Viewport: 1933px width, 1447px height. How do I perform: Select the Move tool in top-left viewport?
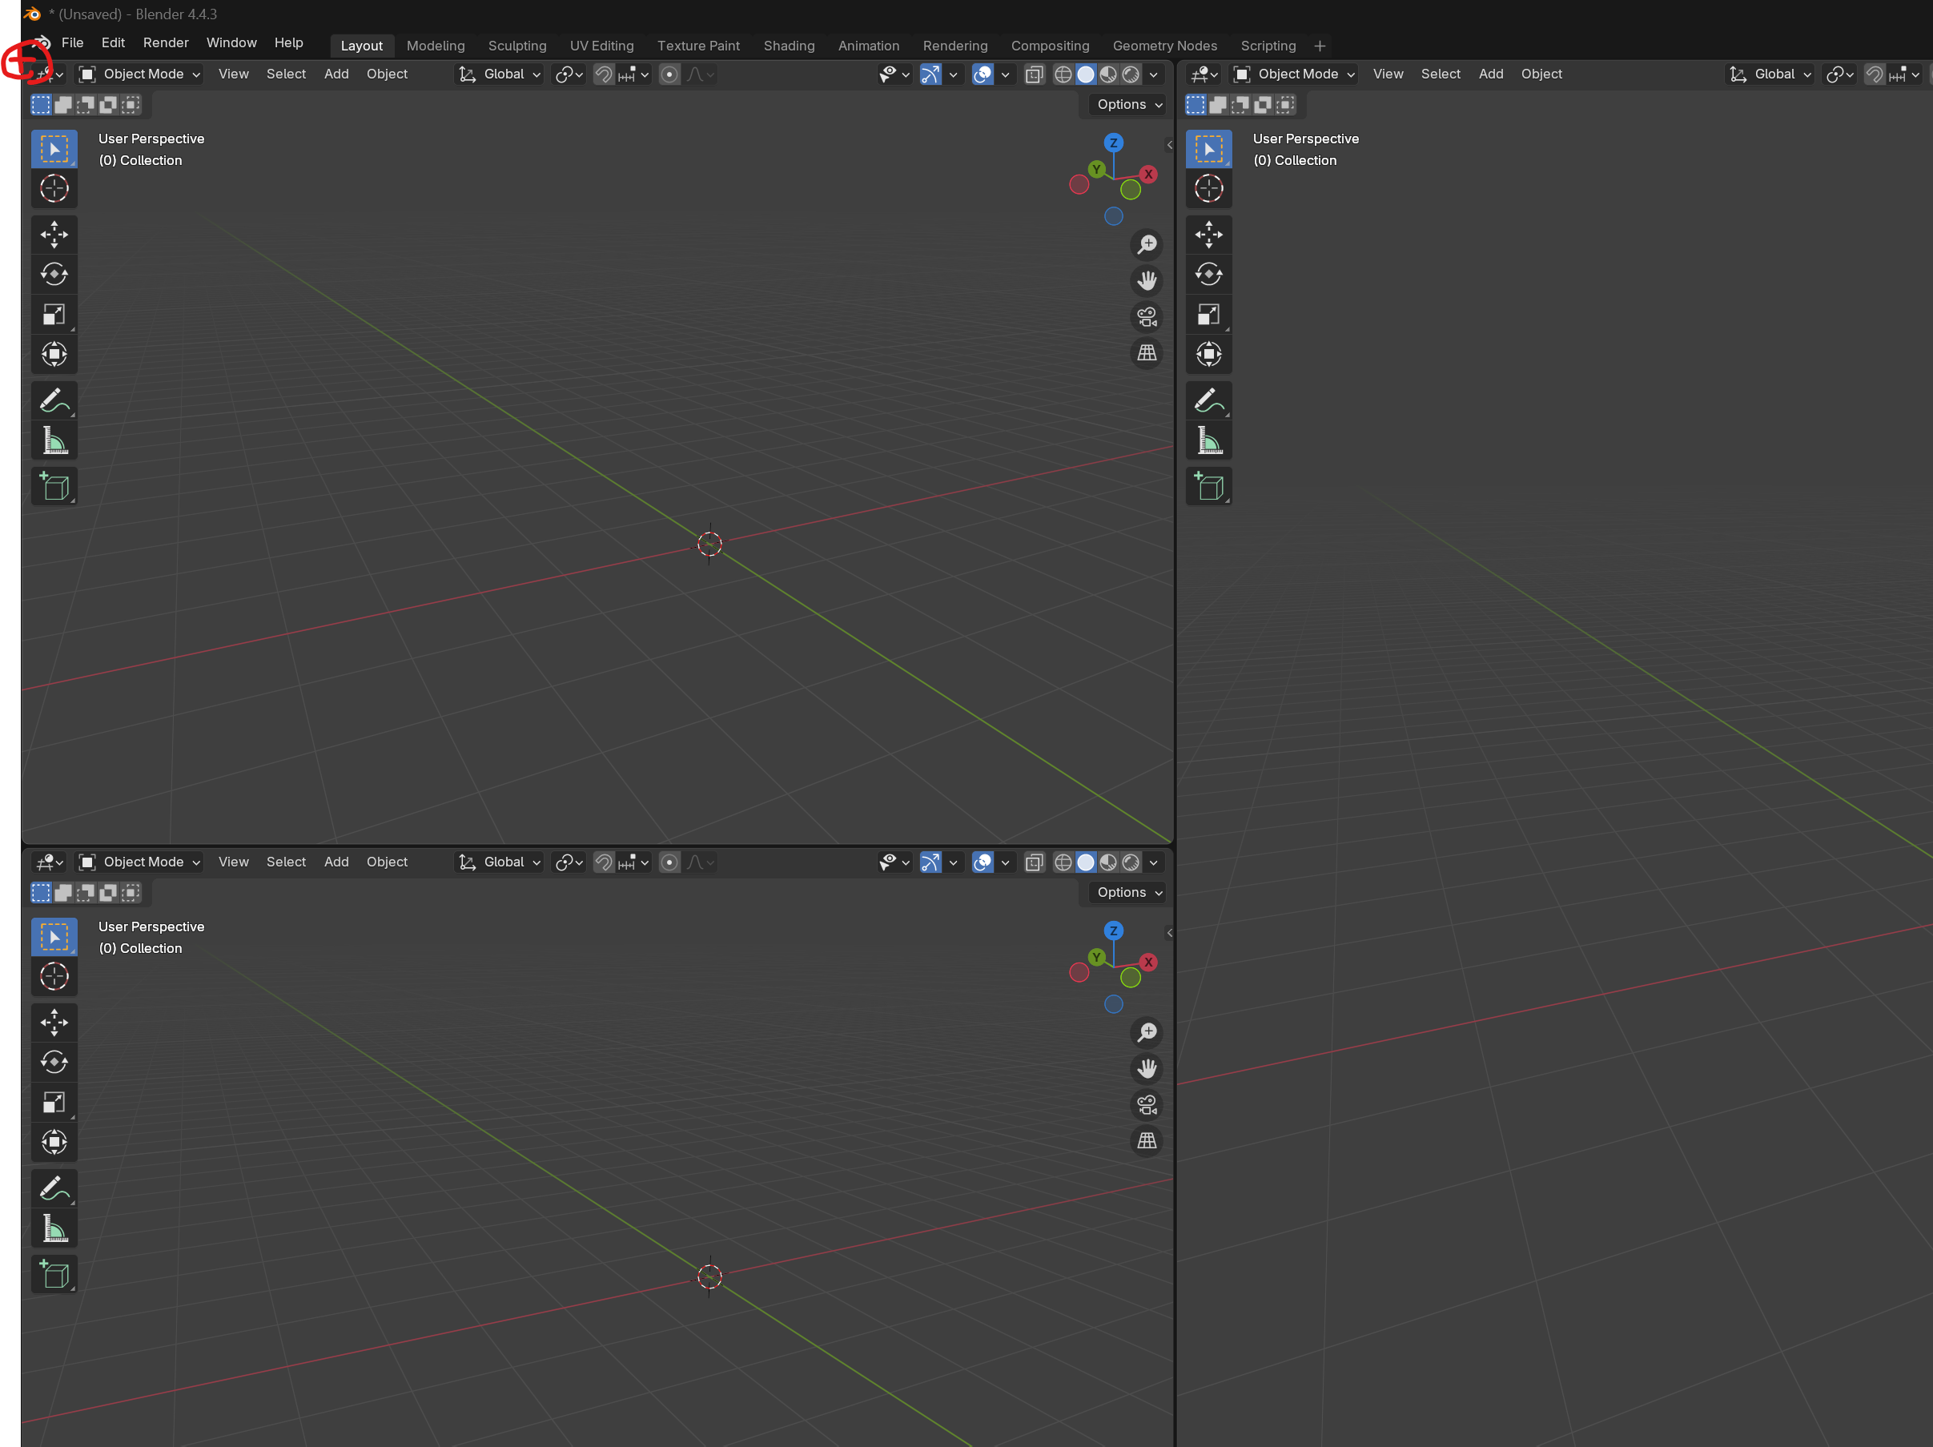pyautogui.click(x=54, y=234)
